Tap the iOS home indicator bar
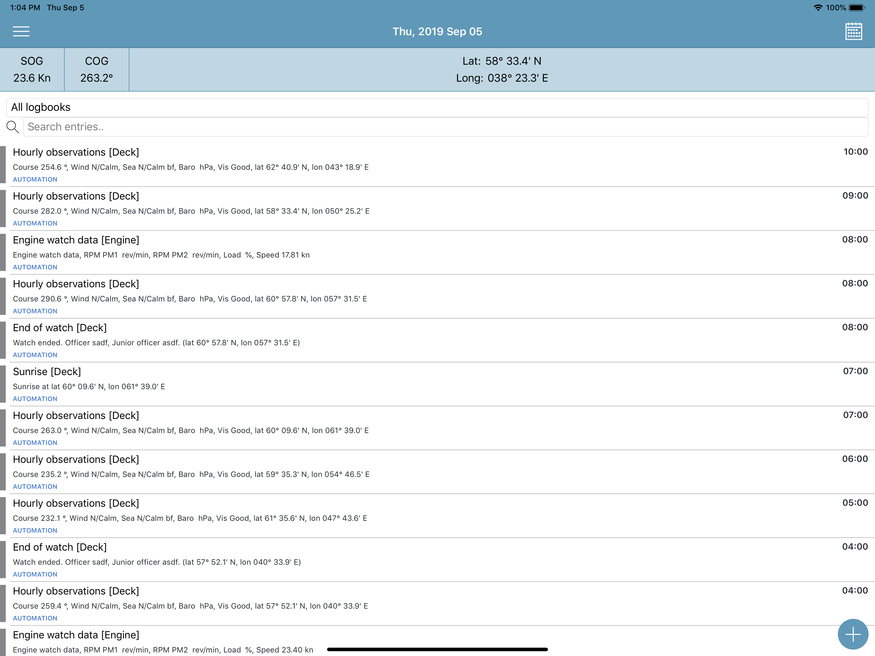 click(x=437, y=649)
